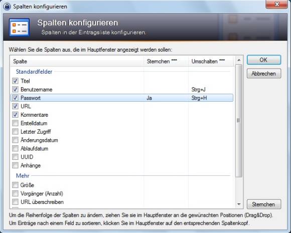Uncheck the Benutzername column checkbox
Screen dimensions: 291x233
coord(15,89)
